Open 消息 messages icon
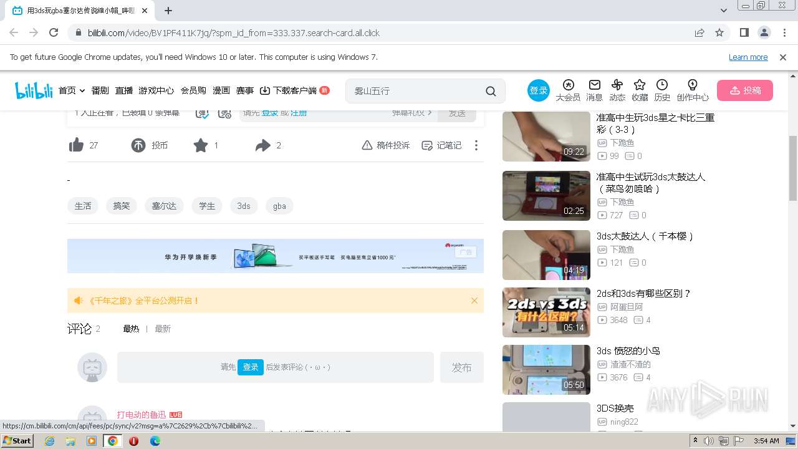 (x=595, y=90)
